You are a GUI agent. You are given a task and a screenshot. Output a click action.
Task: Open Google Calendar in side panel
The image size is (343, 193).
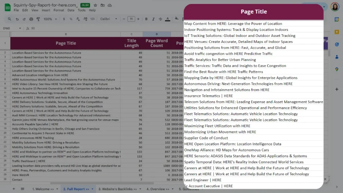[337, 19]
